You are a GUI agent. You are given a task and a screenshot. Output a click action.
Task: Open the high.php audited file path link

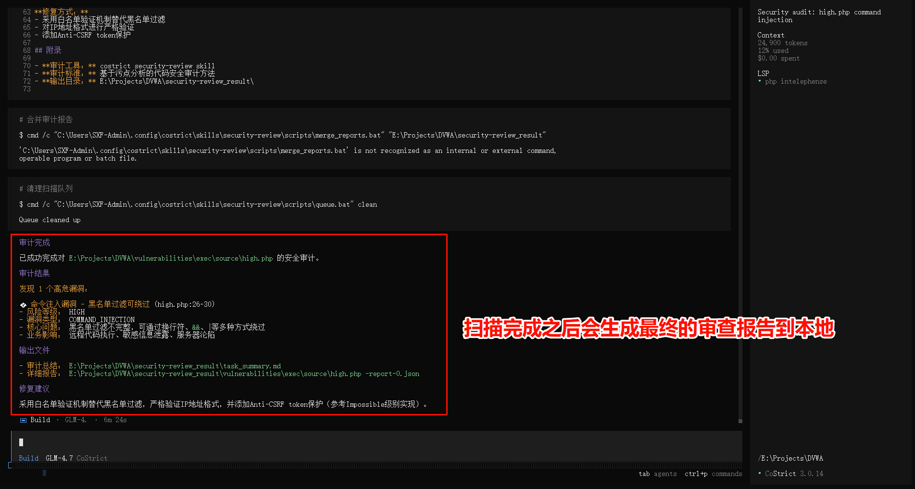click(x=171, y=258)
